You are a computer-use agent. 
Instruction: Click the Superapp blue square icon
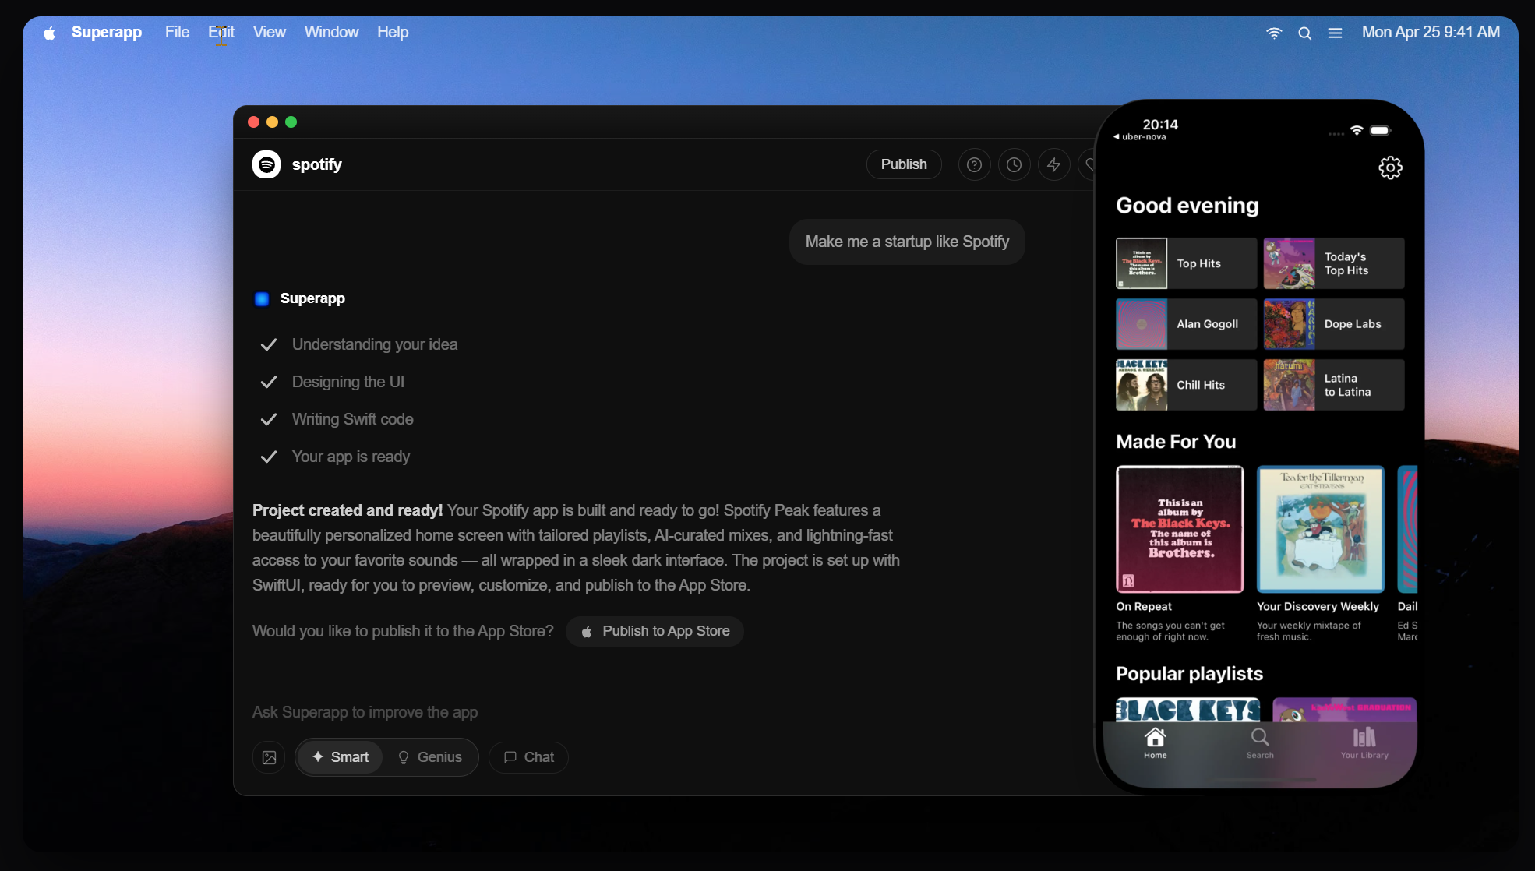click(262, 298)
